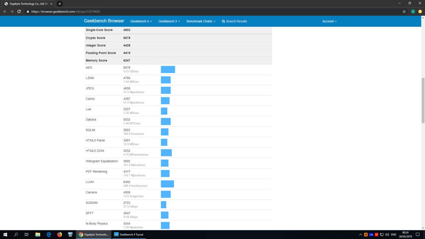Open the volume control in system tray
The image size is (425, 239).
tap(387, 235)
